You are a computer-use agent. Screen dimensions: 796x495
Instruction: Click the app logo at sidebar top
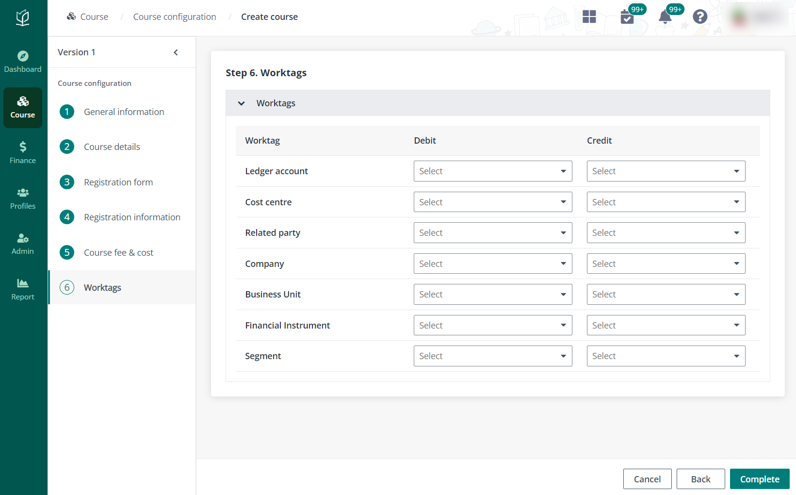23,18
